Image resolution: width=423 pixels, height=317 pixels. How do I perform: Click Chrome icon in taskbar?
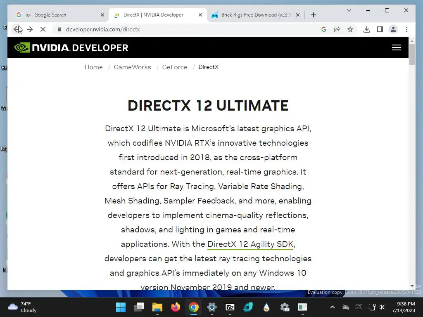point(194,307)
